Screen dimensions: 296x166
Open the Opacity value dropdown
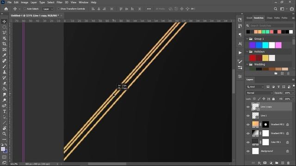tap(293, 93)
